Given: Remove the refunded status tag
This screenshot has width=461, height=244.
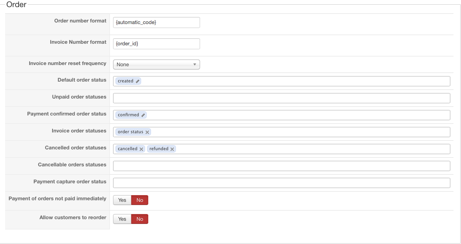Looking at the screenshot, I should click(172, 149).
